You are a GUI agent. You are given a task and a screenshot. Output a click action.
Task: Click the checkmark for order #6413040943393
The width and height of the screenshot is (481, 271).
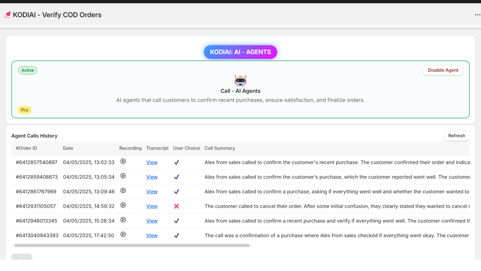[x=176, y=235]
